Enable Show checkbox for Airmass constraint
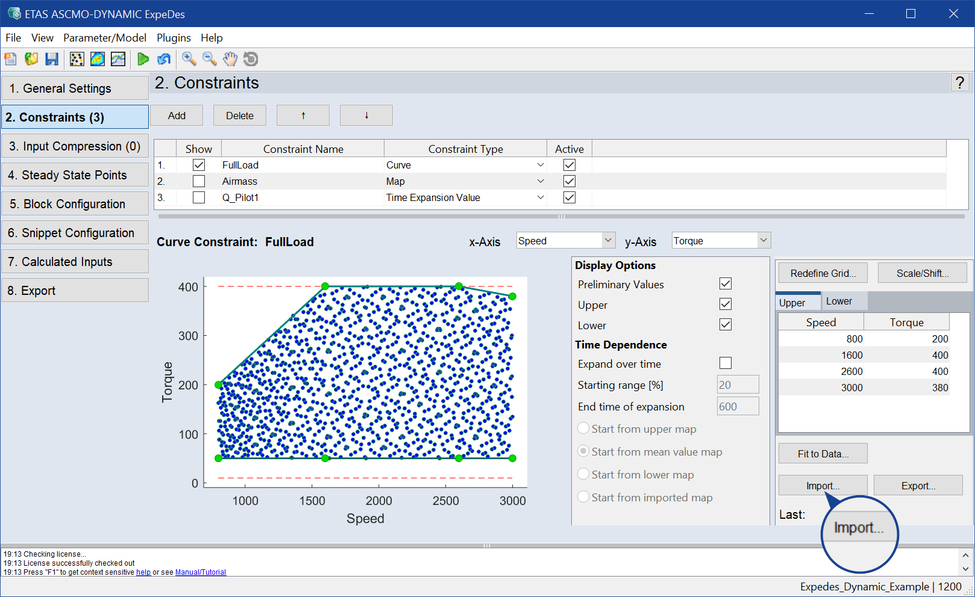Viewport: 975px width, 597px height. [x=199, y=181]
